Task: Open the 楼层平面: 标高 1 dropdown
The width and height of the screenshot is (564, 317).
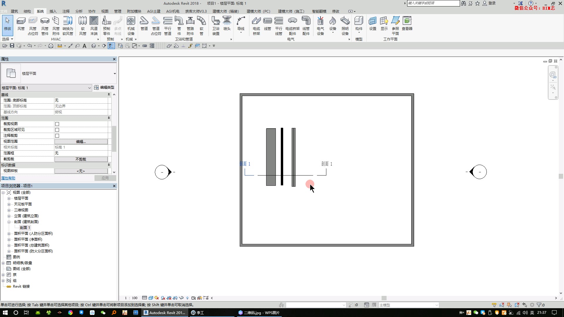Action: [x=89, y=88]
